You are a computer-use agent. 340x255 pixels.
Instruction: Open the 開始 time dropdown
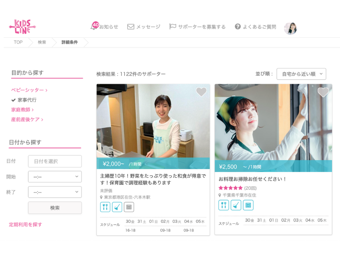[x=55, y=177]
